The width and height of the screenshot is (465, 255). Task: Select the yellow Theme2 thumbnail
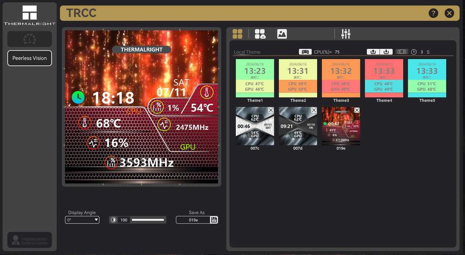coord(298,78)
